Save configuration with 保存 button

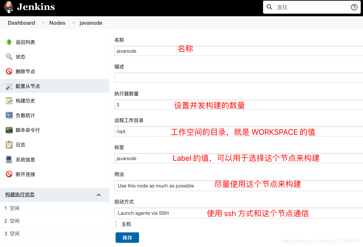coord(127,238)
